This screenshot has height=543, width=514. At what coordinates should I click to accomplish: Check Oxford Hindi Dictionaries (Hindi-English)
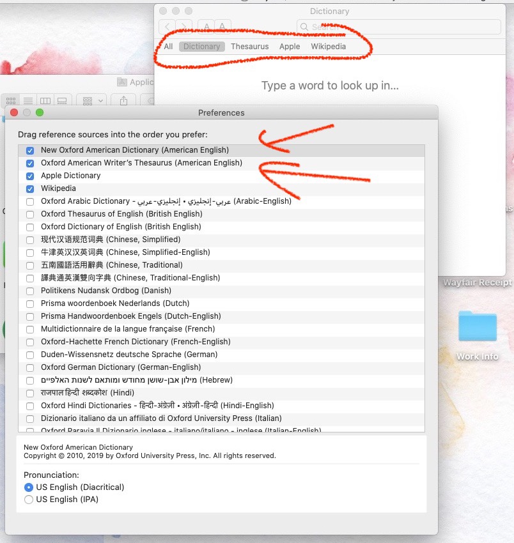pyautogui.click(x=30, y=406)
